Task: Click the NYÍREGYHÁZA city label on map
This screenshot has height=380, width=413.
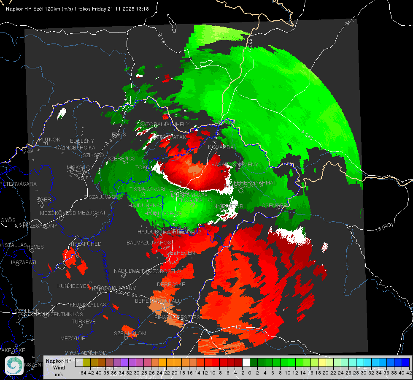Action: [189, 195]
